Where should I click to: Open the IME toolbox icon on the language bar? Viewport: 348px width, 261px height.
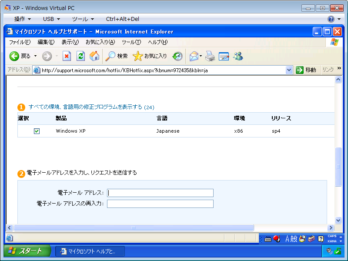[311, 239]
